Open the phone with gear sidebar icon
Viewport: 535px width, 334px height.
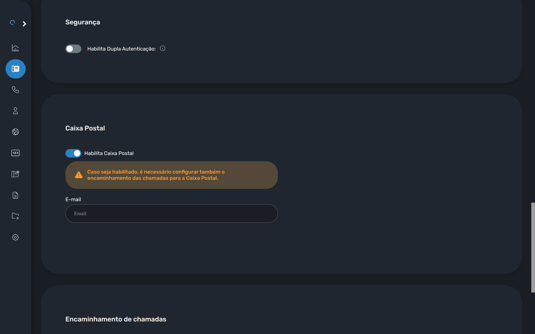coord(15,174)
